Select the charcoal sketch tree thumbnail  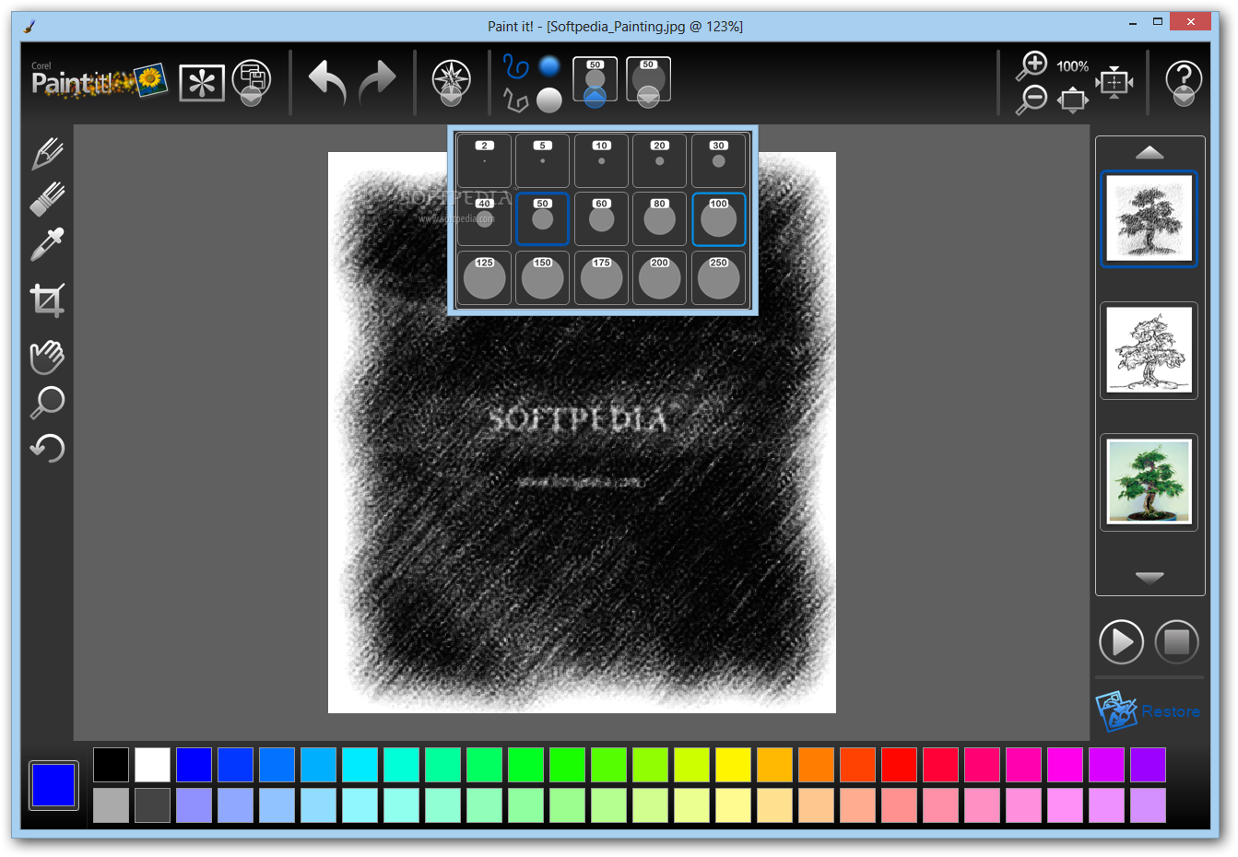coord(1149,219)
